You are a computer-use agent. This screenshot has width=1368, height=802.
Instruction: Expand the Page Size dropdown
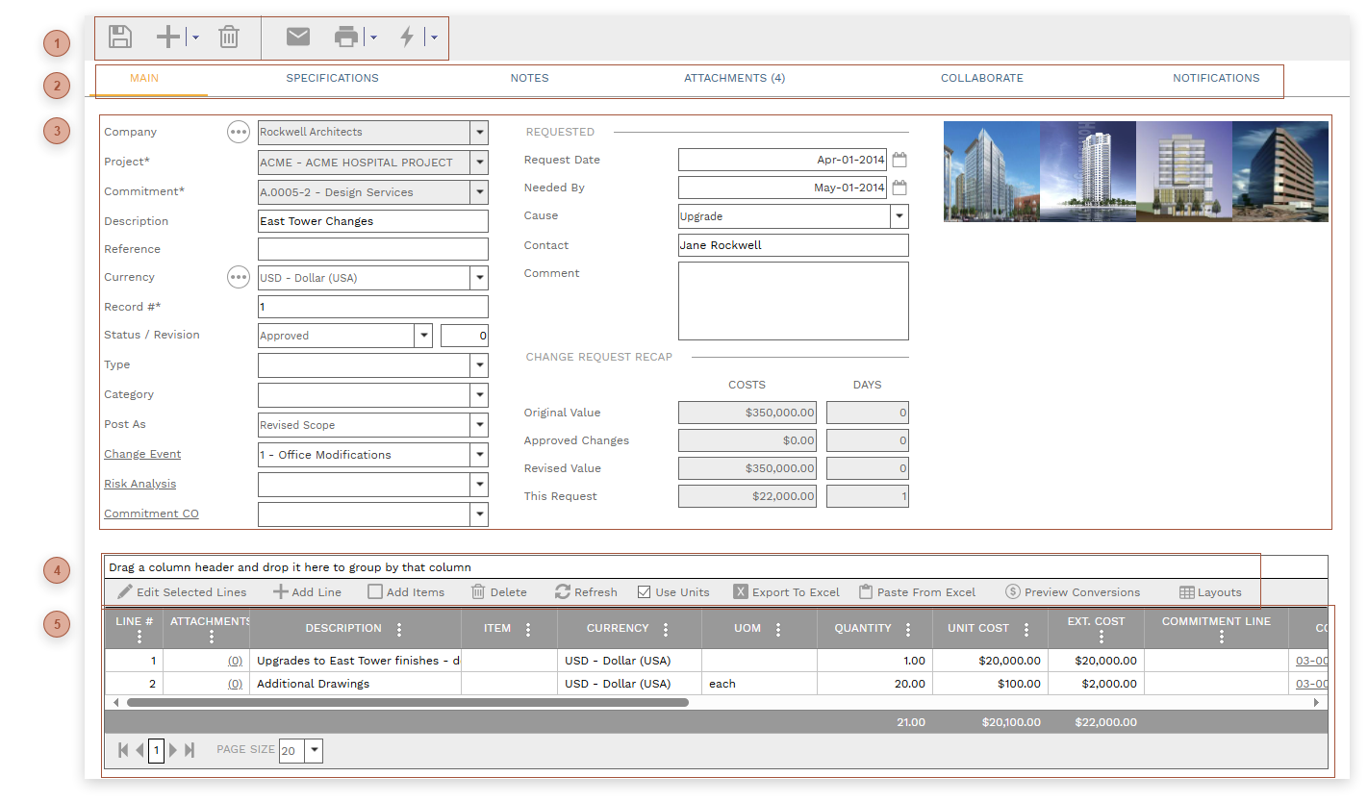(314, 751)
